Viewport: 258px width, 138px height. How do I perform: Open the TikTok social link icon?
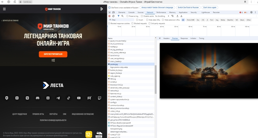[x=69, y=98]
